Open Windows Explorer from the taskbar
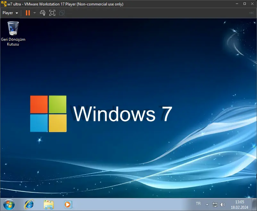Screen dimensions: 257x211 [x=49, y=205]
